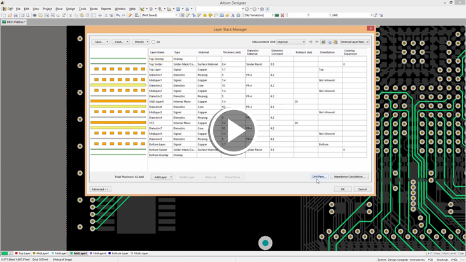Open the Presets dropdown button
The image size is (466, 262).
[141, 42]
